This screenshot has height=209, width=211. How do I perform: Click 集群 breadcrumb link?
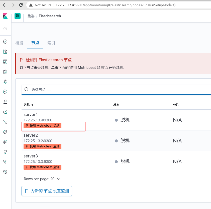[31, 16]
